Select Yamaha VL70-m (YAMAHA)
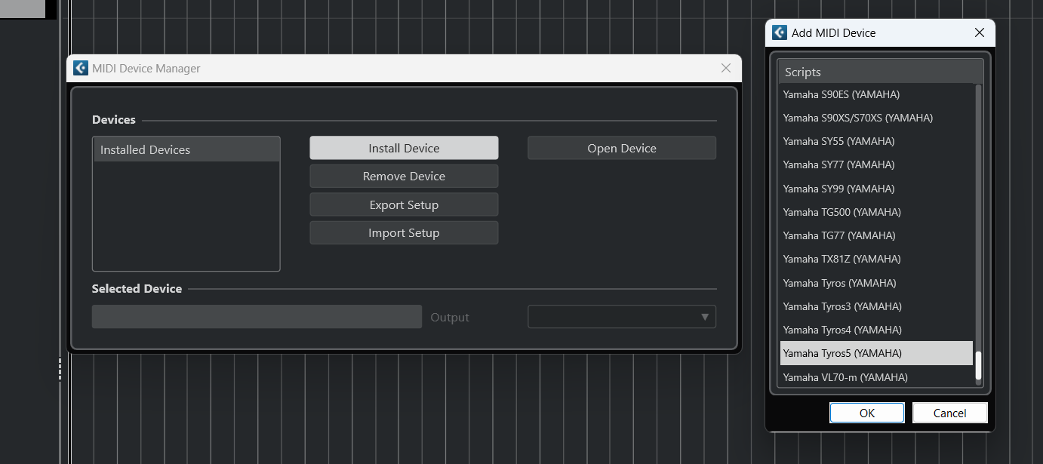The height and width of the screenshot is (464, 1043). 876,377
